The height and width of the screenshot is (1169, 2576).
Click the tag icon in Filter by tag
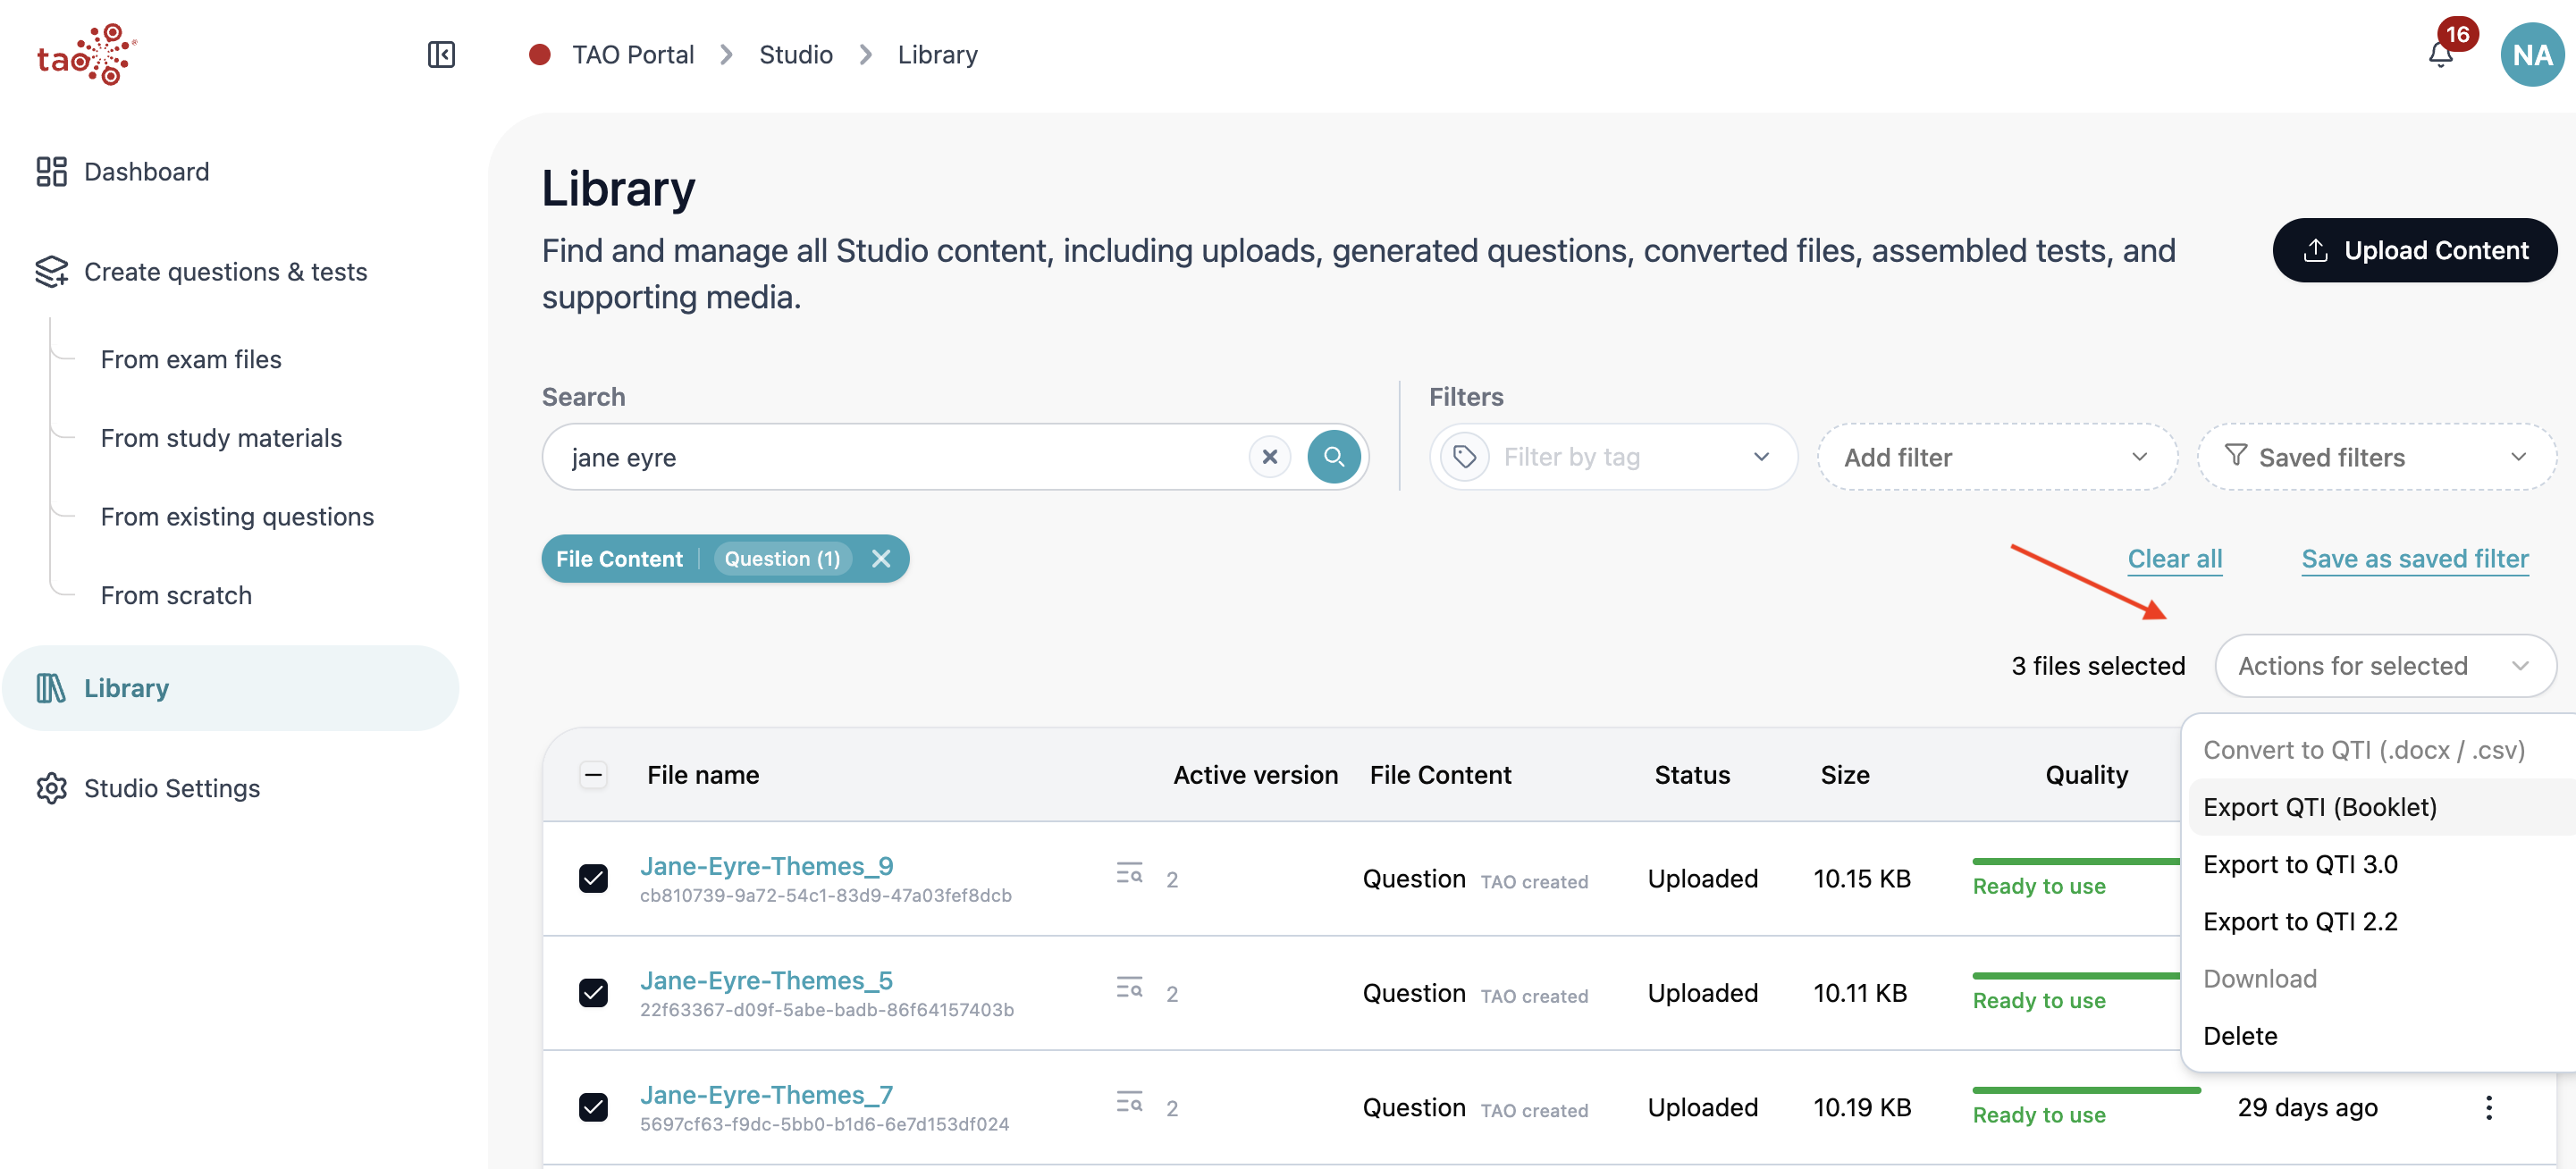coord(1465,457)
